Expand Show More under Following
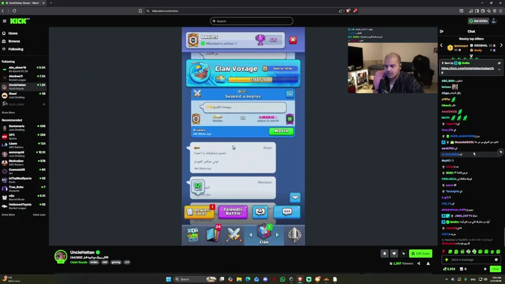 [8, 112]
